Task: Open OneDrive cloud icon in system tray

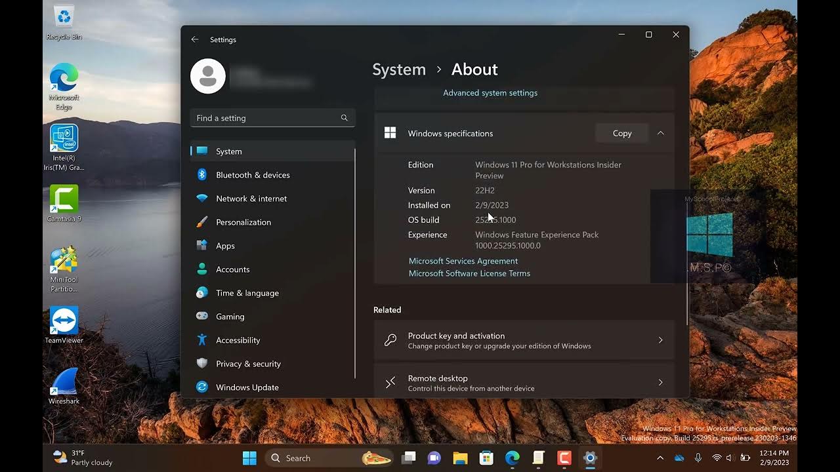Action: 679,458
